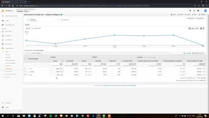Open the Privacy Policy footer link

click(x=124, y=86)
